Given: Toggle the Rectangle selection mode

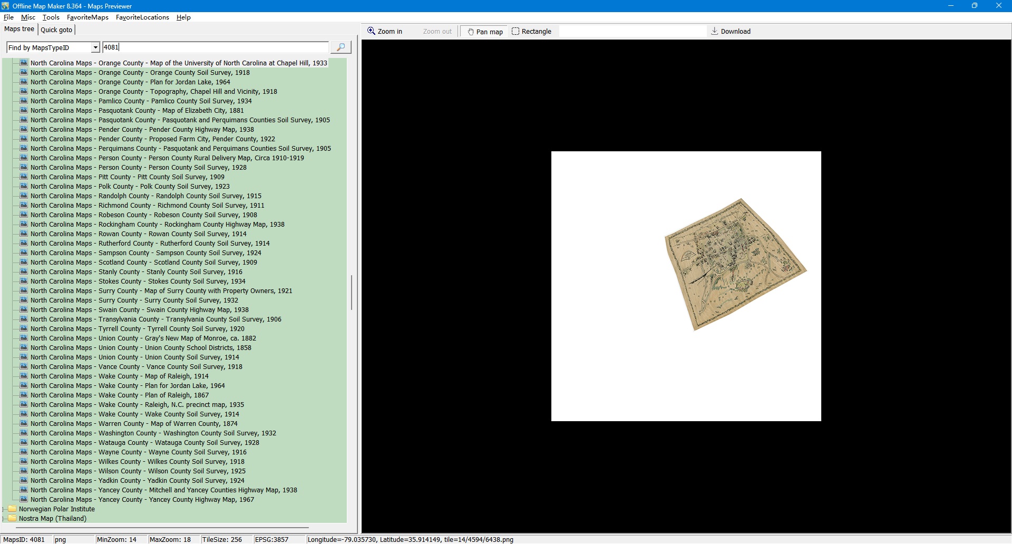Looking at the screenshot, I should pos(531,32).
